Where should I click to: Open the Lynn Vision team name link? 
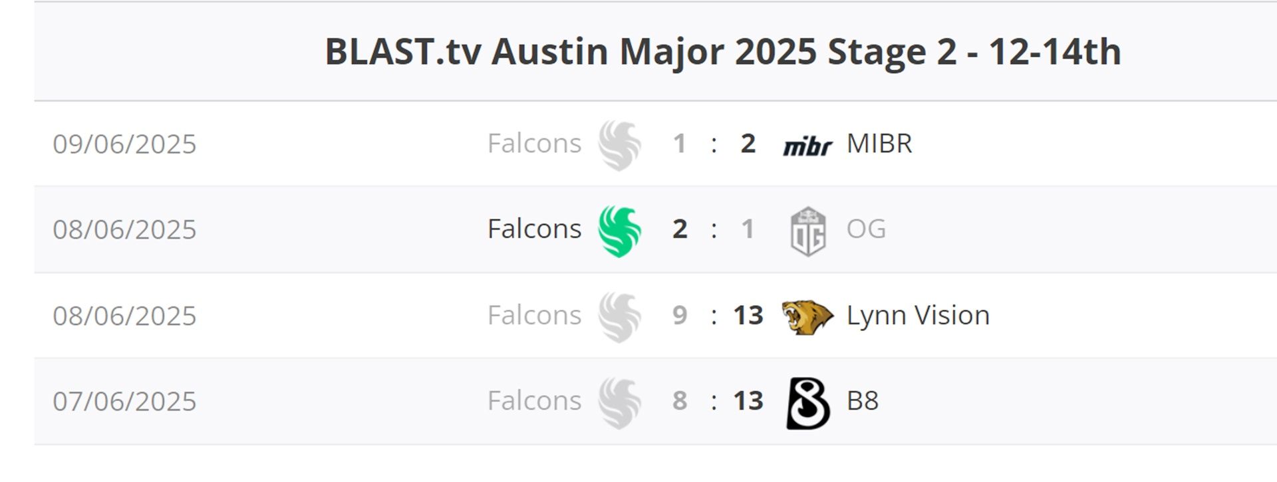pyautogui.click(x=918, y=315)
